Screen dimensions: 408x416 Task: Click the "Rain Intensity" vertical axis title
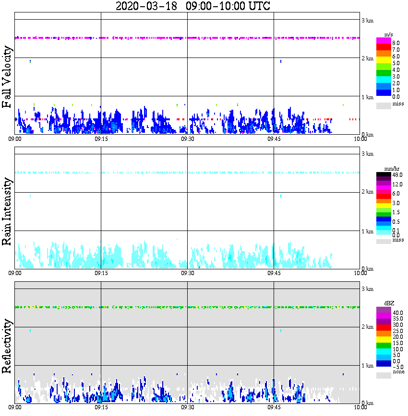7,211
